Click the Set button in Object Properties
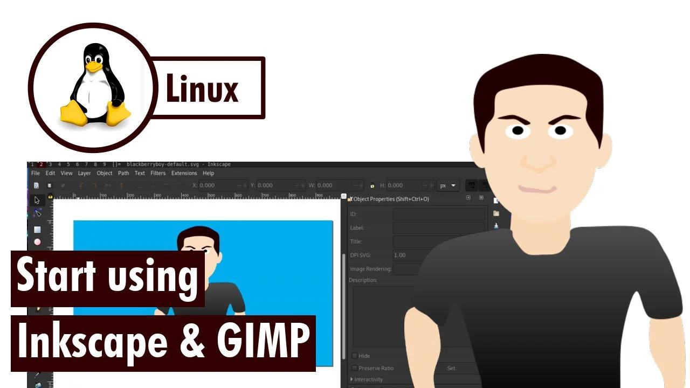 pos(451,368)
